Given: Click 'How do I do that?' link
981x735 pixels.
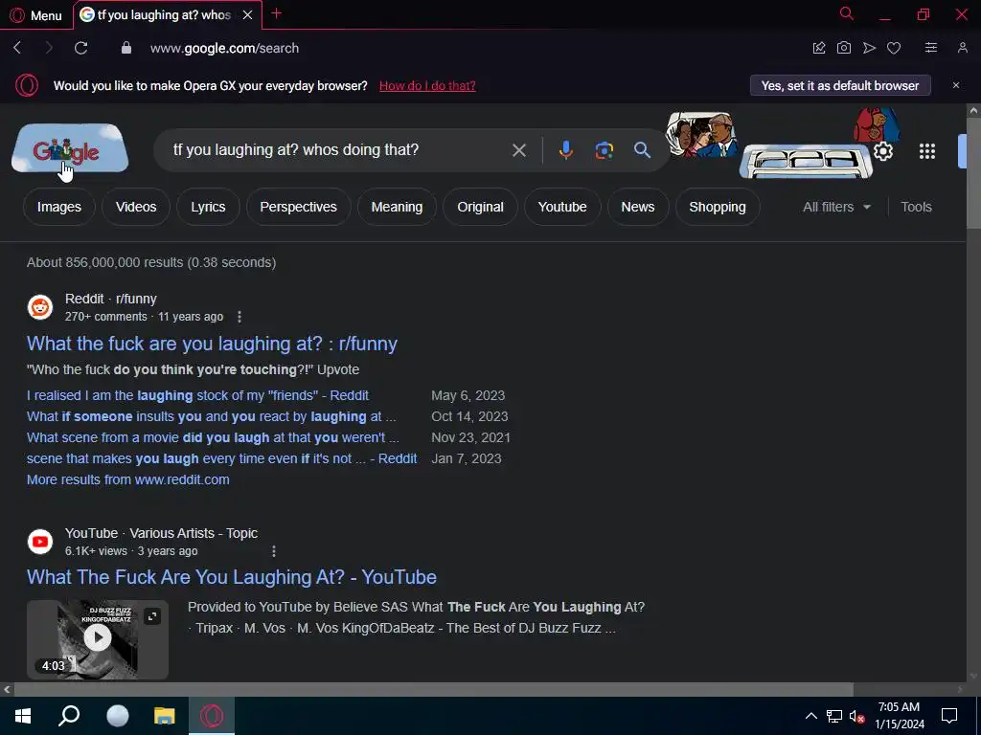Looking at the screenshot, I should [427, 85].
